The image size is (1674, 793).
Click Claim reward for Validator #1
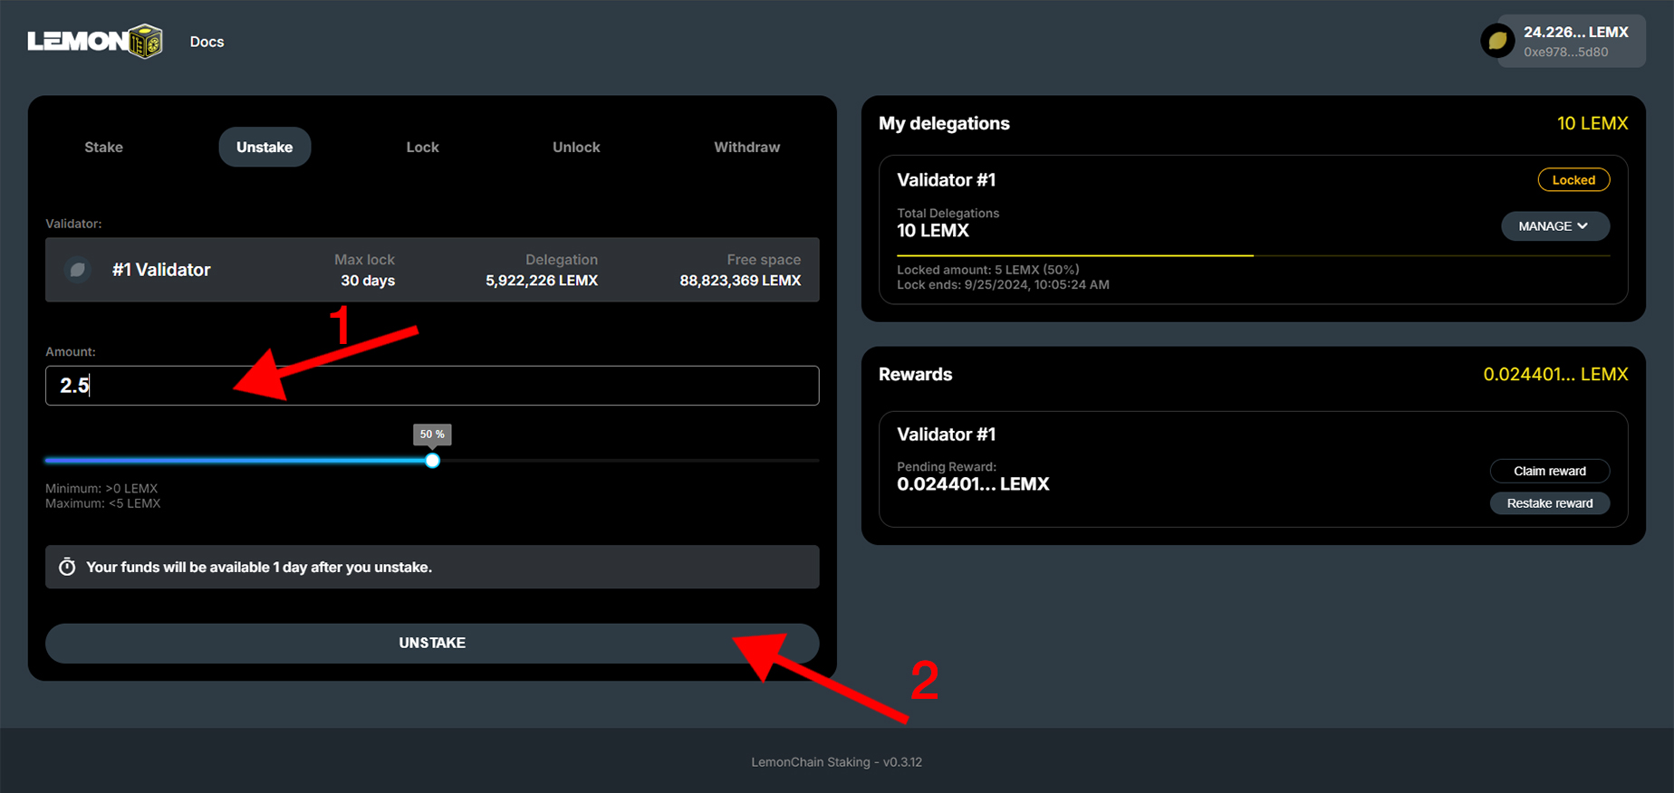tap(1549, 471)
